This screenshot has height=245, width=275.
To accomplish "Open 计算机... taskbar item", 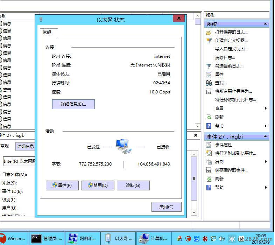I will coord(154,238).
